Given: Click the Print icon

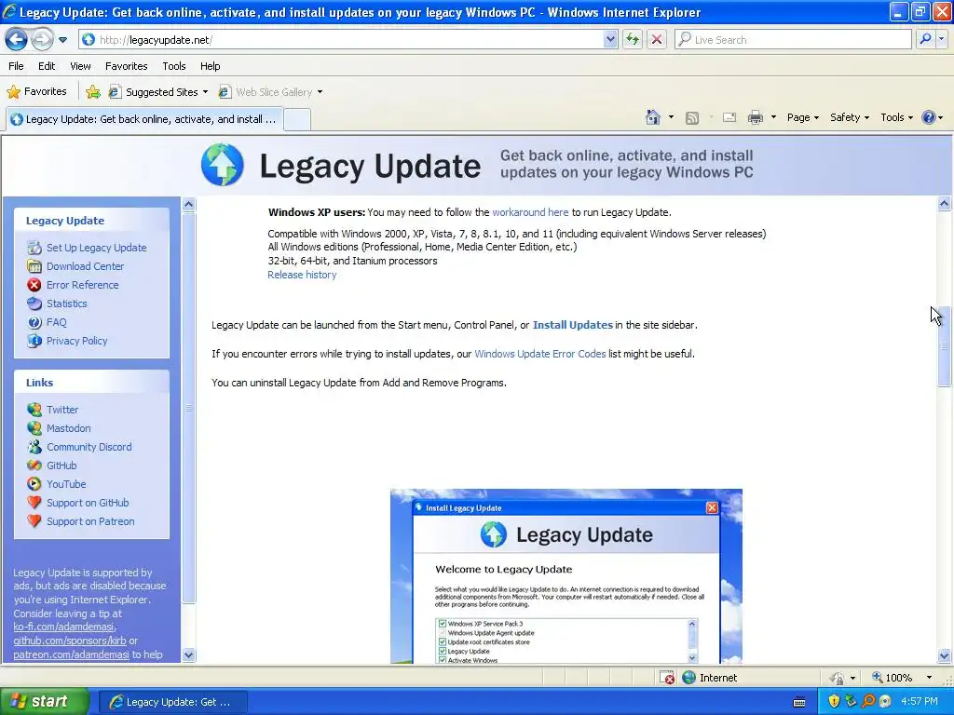Looking at the screenshot, I should [755, 117].
